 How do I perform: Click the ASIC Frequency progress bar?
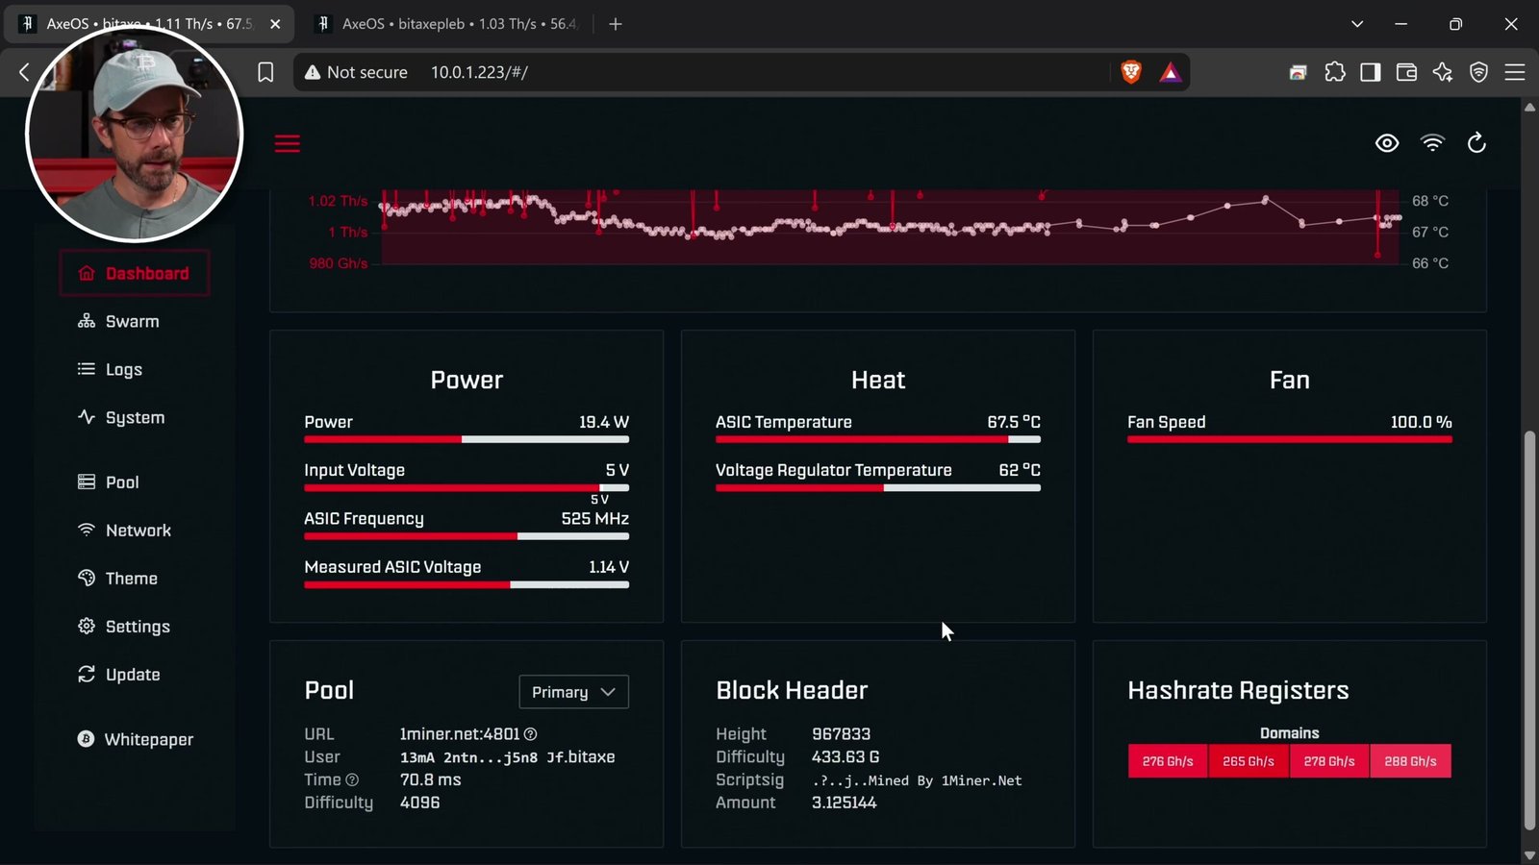click(x=467, y=536)
